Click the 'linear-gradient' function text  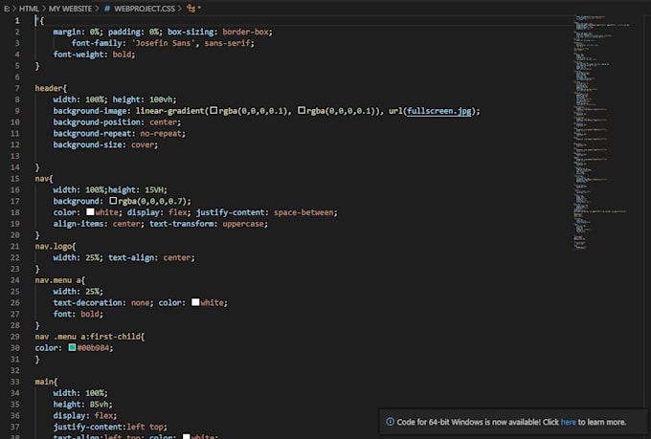(170, 111)
